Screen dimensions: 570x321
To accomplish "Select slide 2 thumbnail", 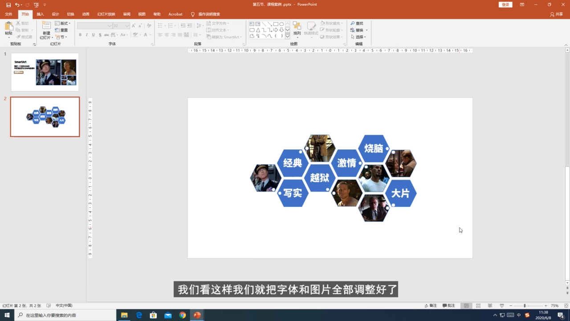I will point(45,117).
